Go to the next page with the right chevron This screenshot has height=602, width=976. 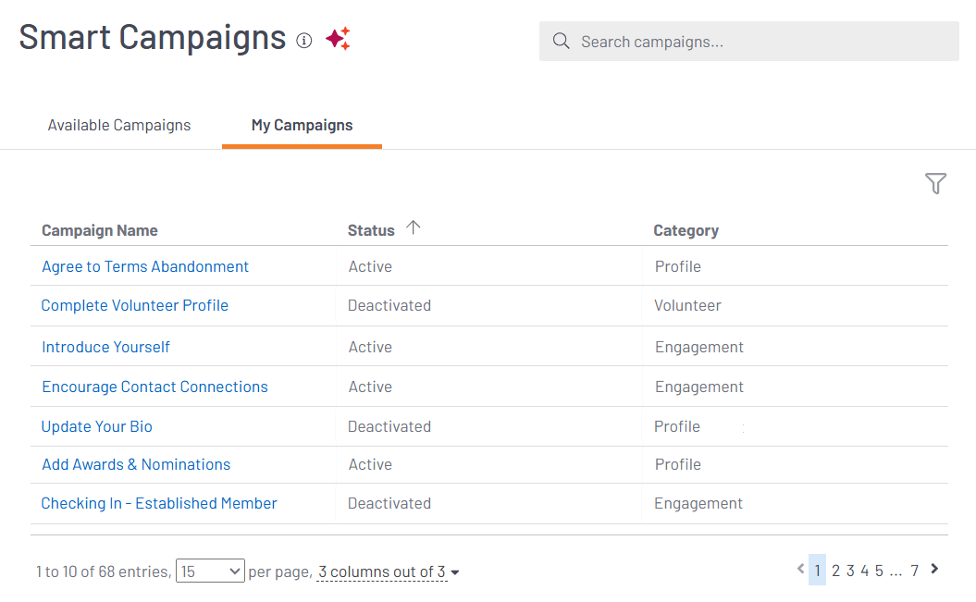(934, 570)
